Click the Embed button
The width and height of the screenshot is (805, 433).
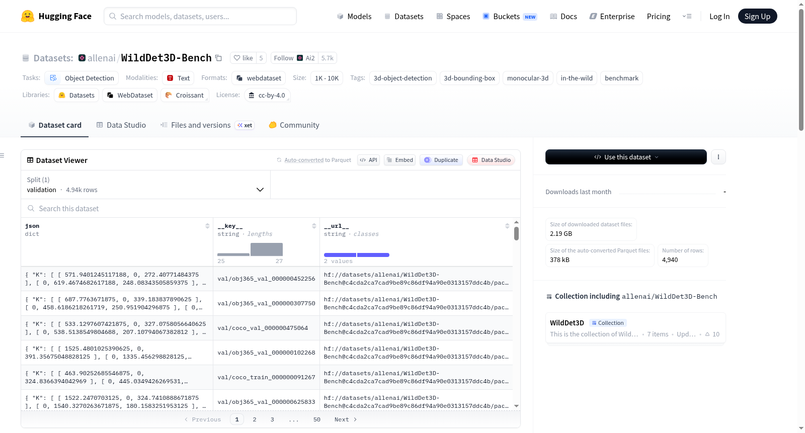(x=399, y=160)
